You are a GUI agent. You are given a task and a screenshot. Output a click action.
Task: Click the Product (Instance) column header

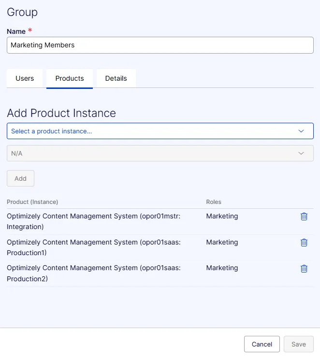click(x=32, y=202)
